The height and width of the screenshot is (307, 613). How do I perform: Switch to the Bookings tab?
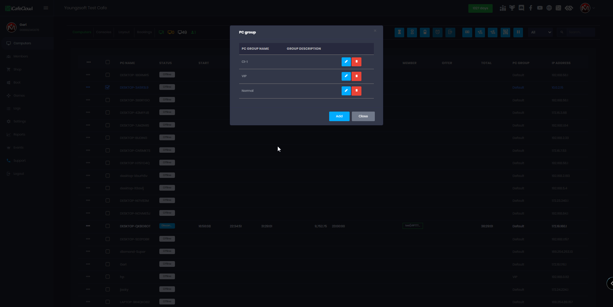[x=144, y=32]
